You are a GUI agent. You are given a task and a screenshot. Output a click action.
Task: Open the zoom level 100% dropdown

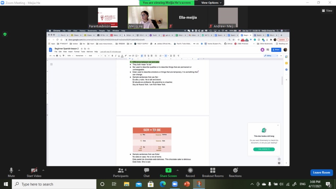click(x=70, y=56)
